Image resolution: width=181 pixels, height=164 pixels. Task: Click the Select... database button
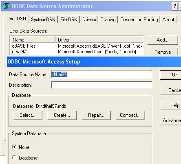[x=28, y=115]
